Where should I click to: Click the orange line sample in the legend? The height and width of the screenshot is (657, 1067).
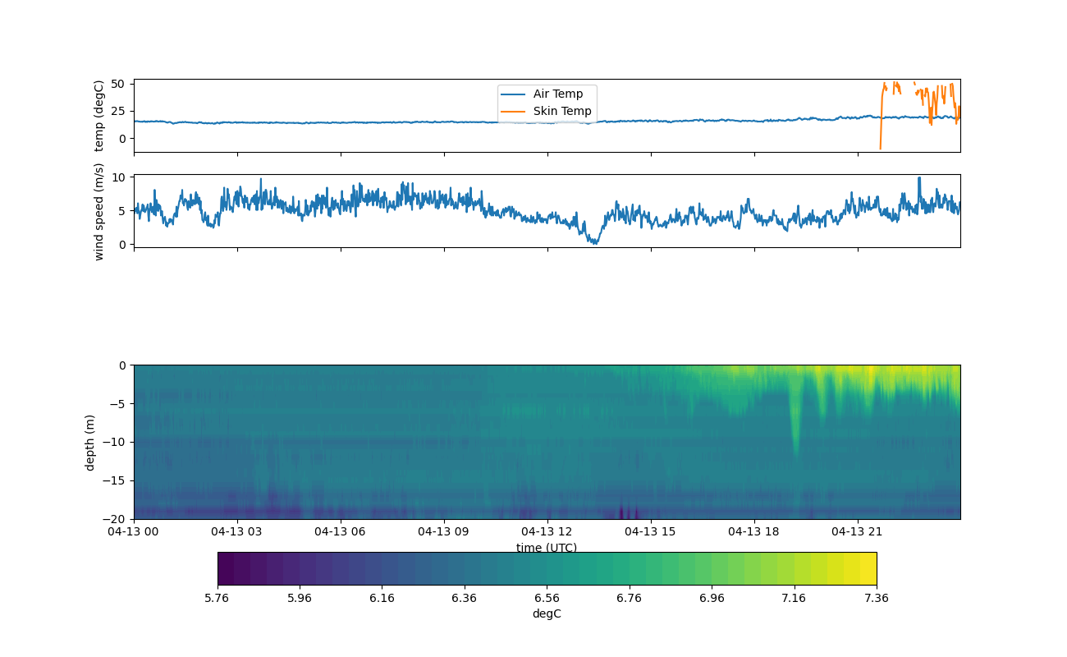[x=514, y=111]
